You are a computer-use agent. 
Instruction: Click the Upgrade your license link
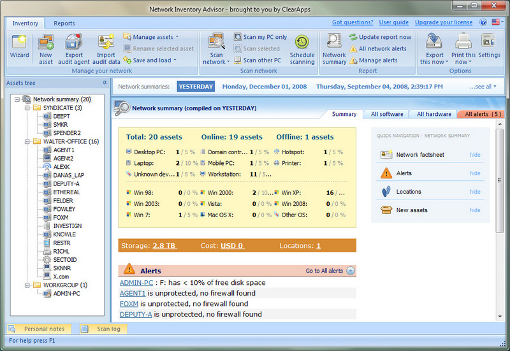(x=443, y=22)
